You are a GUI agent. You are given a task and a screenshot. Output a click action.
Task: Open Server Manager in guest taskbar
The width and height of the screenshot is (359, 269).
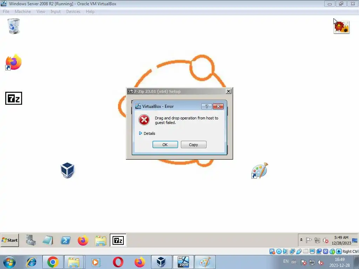tap(31, 240)
